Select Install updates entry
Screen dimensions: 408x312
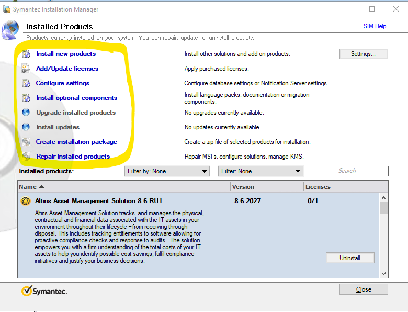click(58, 127)
